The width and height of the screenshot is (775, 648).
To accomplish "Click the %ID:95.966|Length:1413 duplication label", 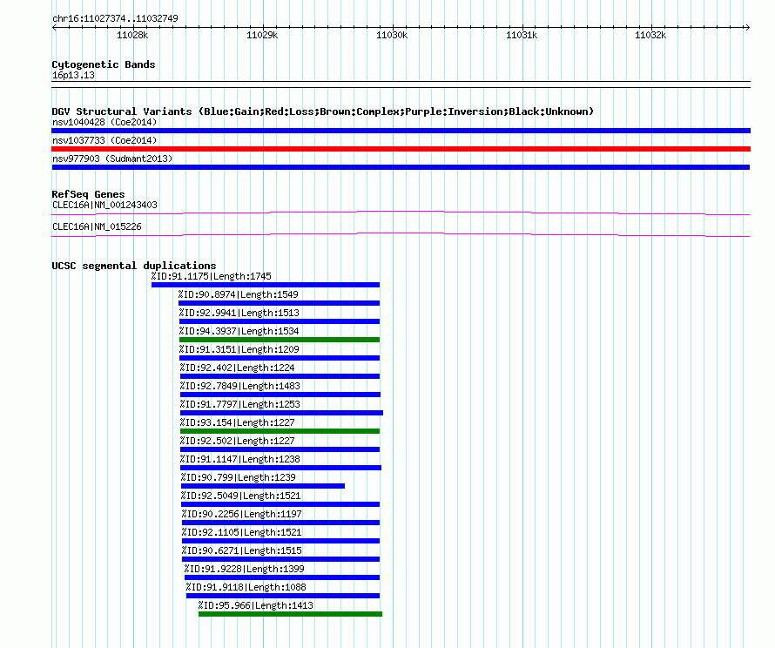I will click(x=255, y=605).
